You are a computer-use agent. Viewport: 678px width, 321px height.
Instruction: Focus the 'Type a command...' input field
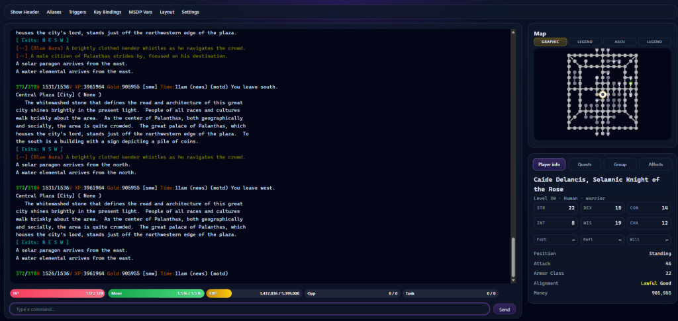click(250, 309)
